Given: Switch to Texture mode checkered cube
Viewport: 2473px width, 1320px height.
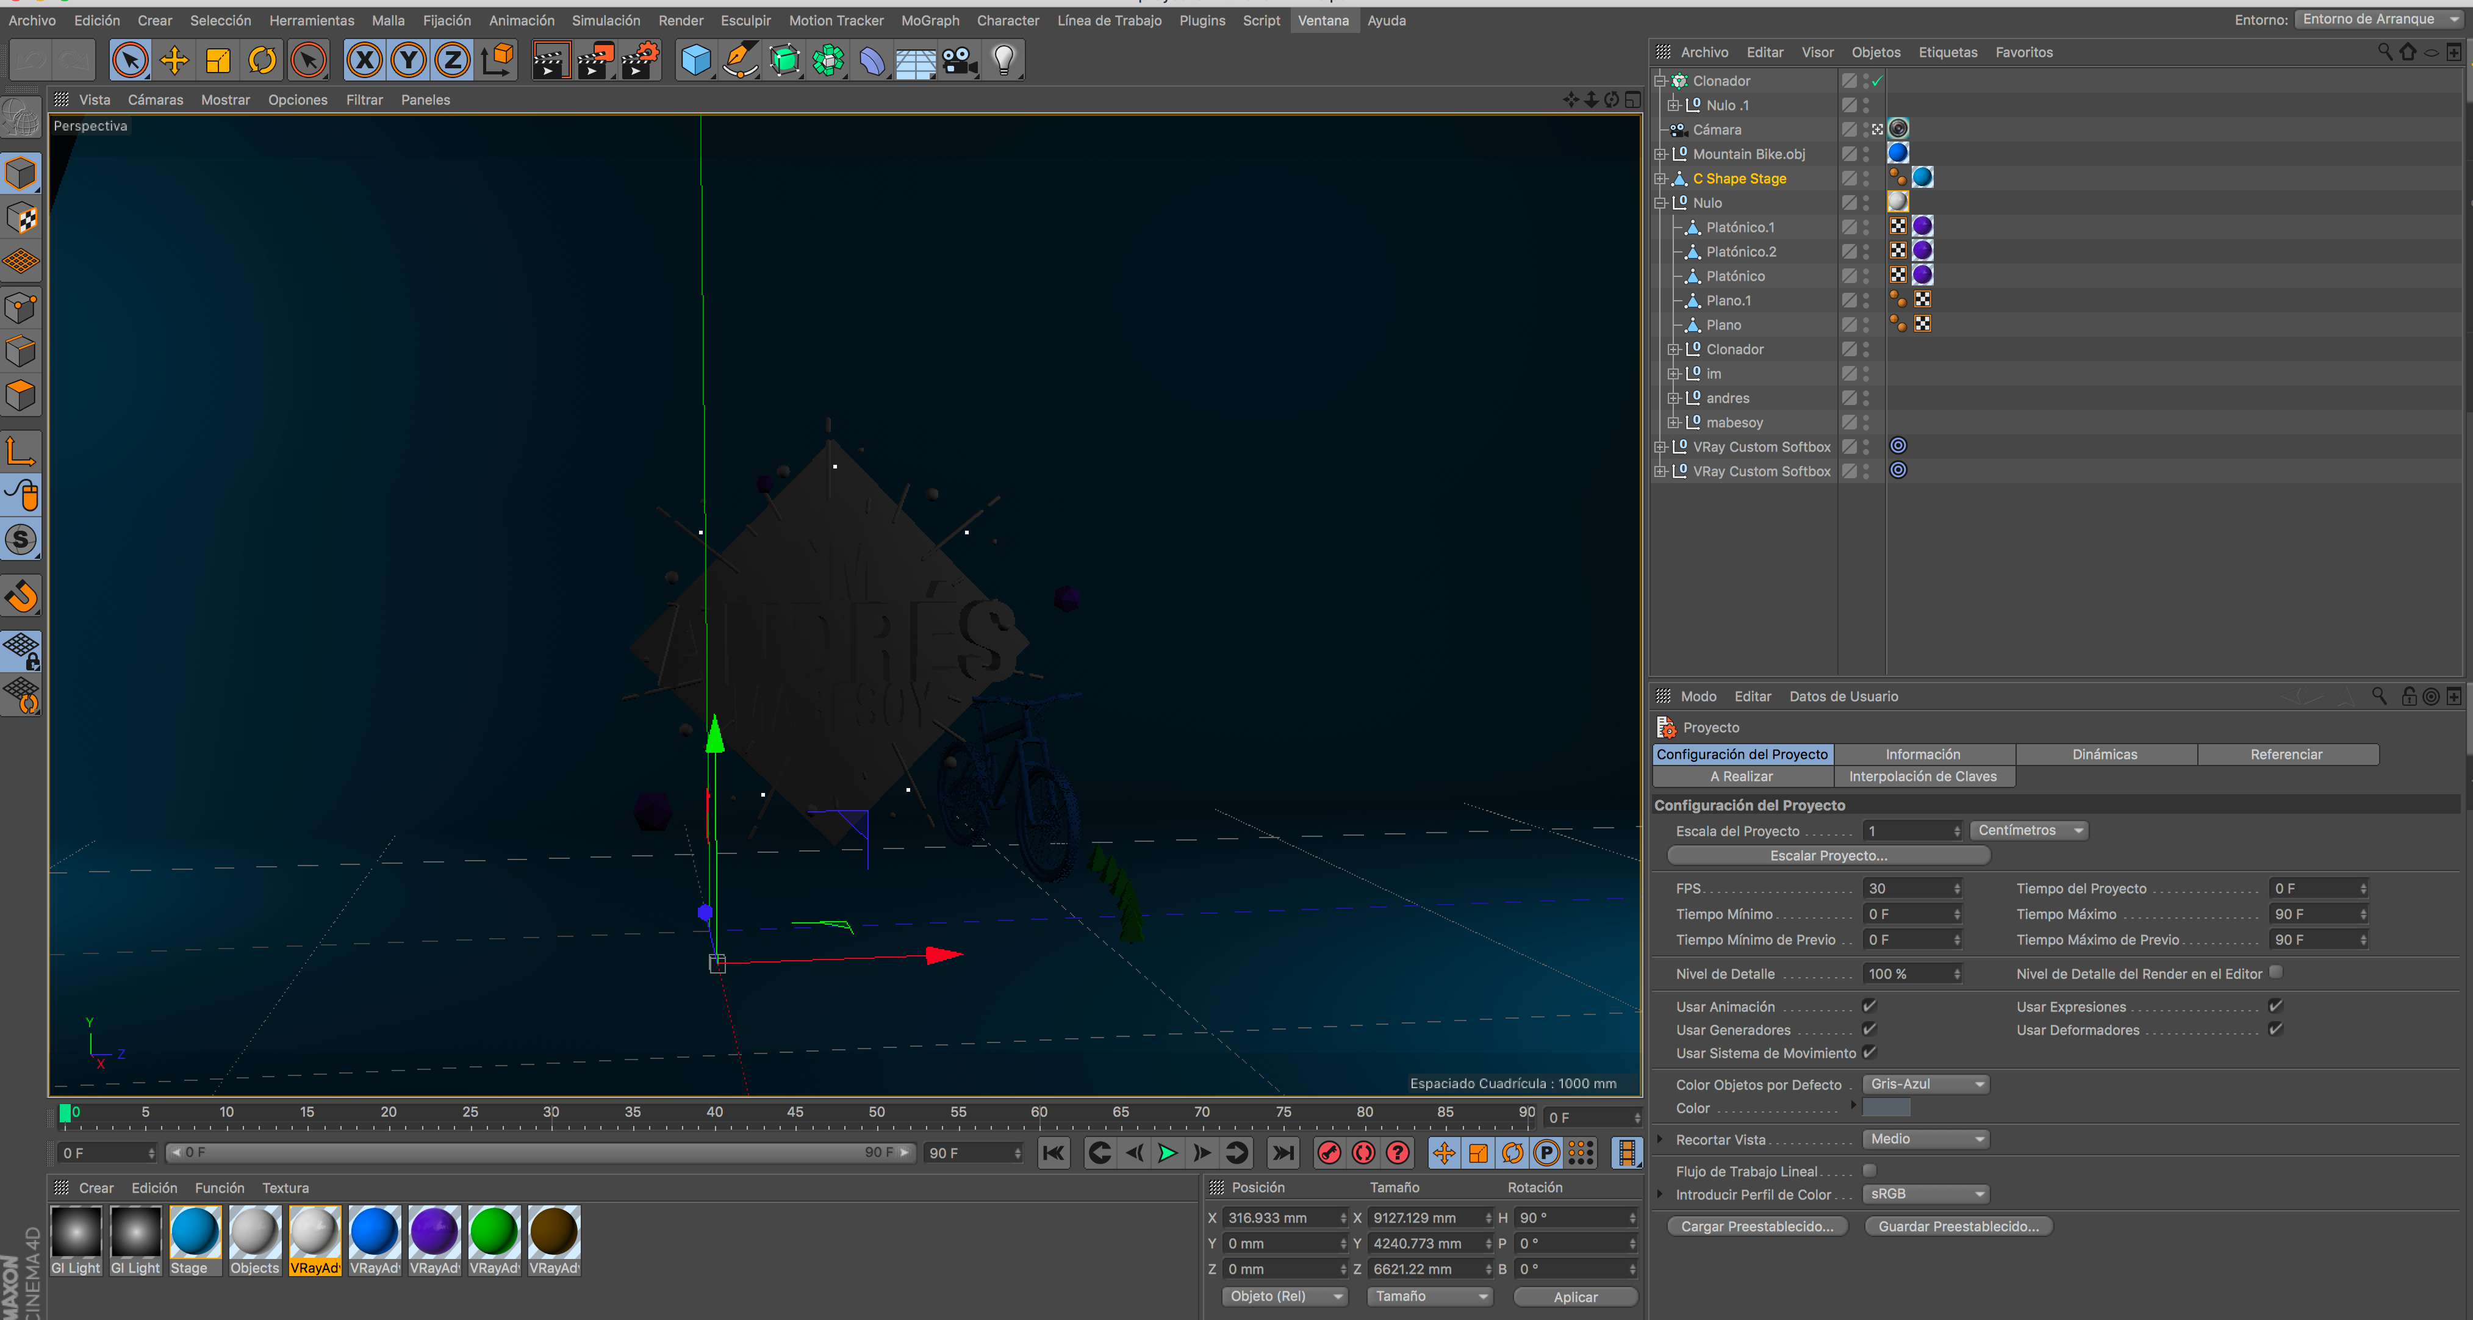Looking at the screenshot, I should point(21,219).
